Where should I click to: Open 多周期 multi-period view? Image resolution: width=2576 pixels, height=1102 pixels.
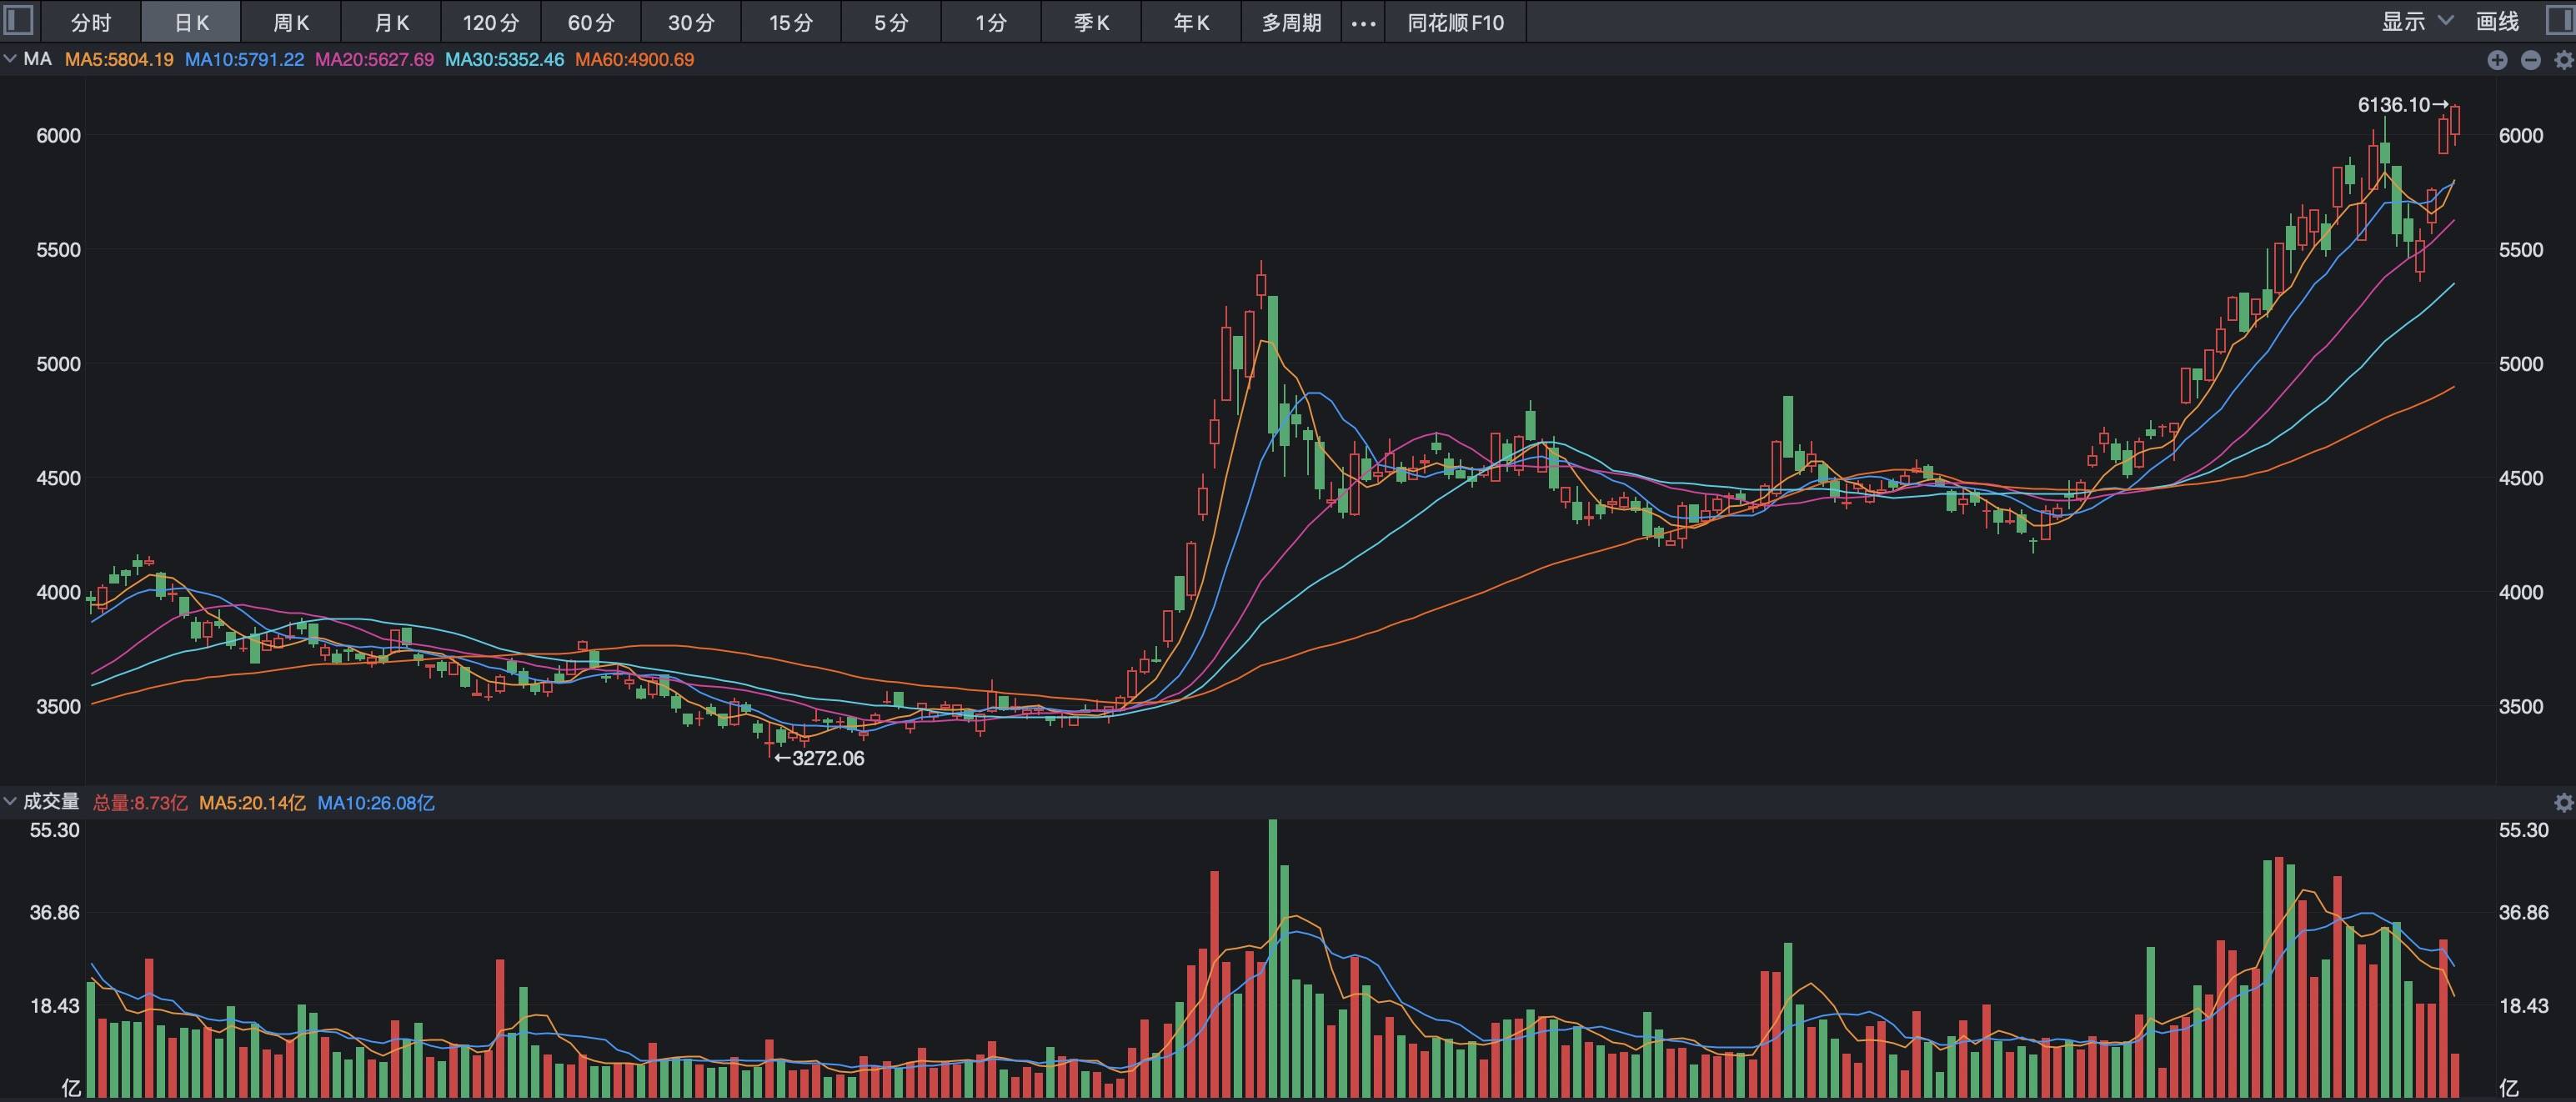[x=1291, y=22]
